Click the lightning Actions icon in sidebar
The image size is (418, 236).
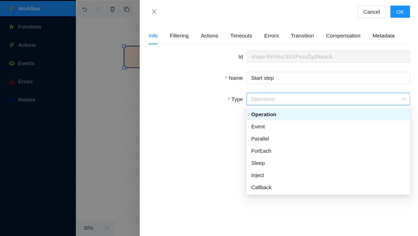click(11, 45)
